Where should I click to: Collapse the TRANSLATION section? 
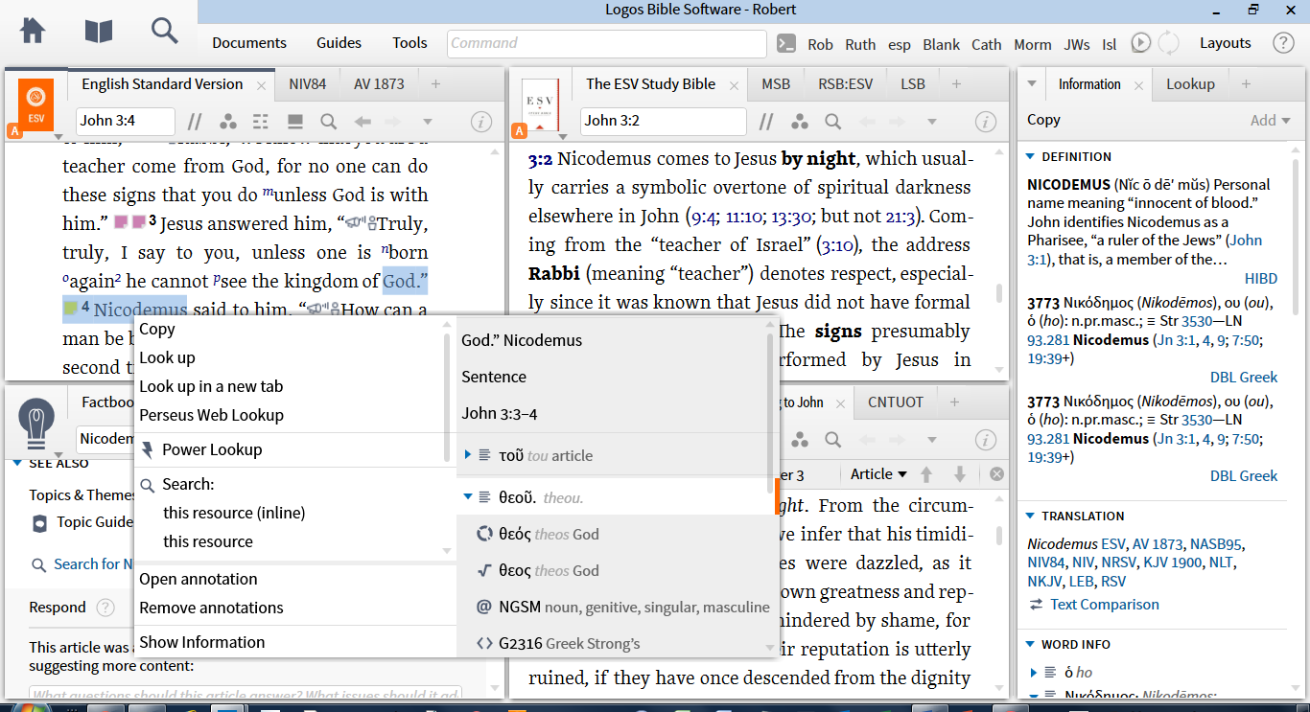point(1031,516)
